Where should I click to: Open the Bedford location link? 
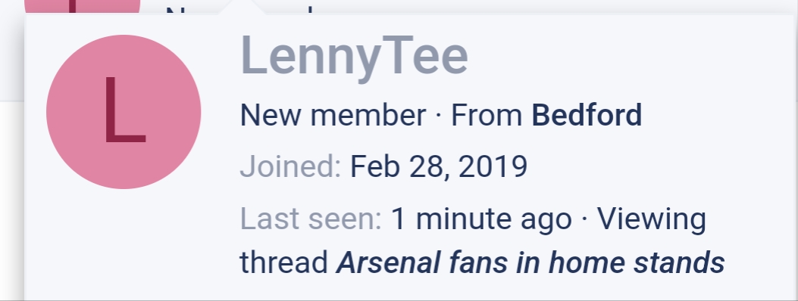click(x=587, y=115)
